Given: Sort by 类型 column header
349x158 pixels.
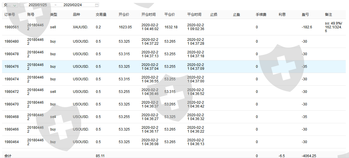Looking at the screenshot, I should (x=54, y=14).
